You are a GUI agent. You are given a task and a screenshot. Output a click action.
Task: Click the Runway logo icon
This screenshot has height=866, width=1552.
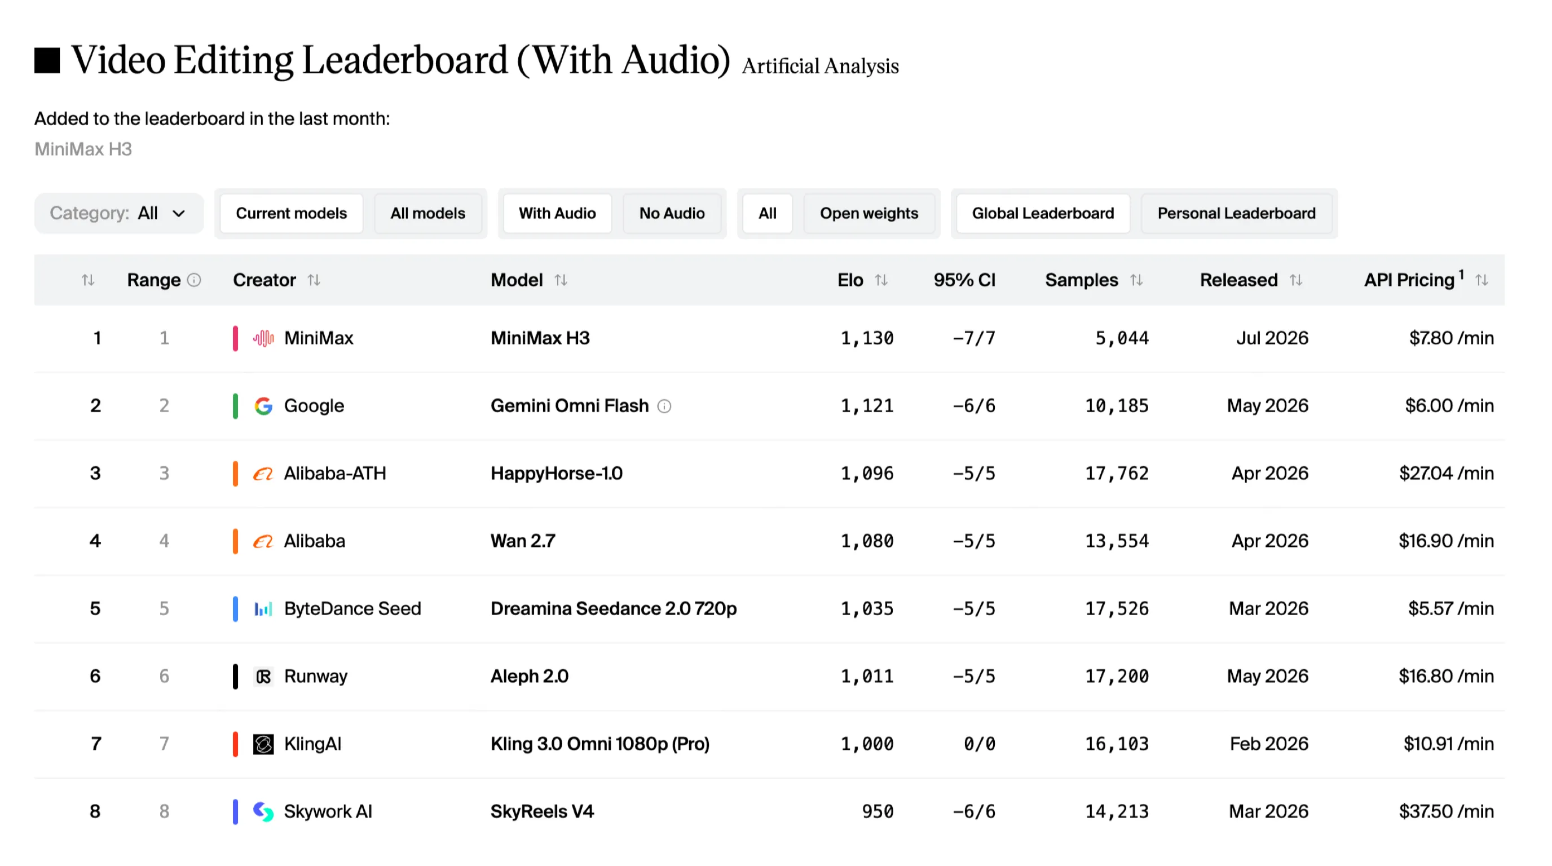[263, 677]
